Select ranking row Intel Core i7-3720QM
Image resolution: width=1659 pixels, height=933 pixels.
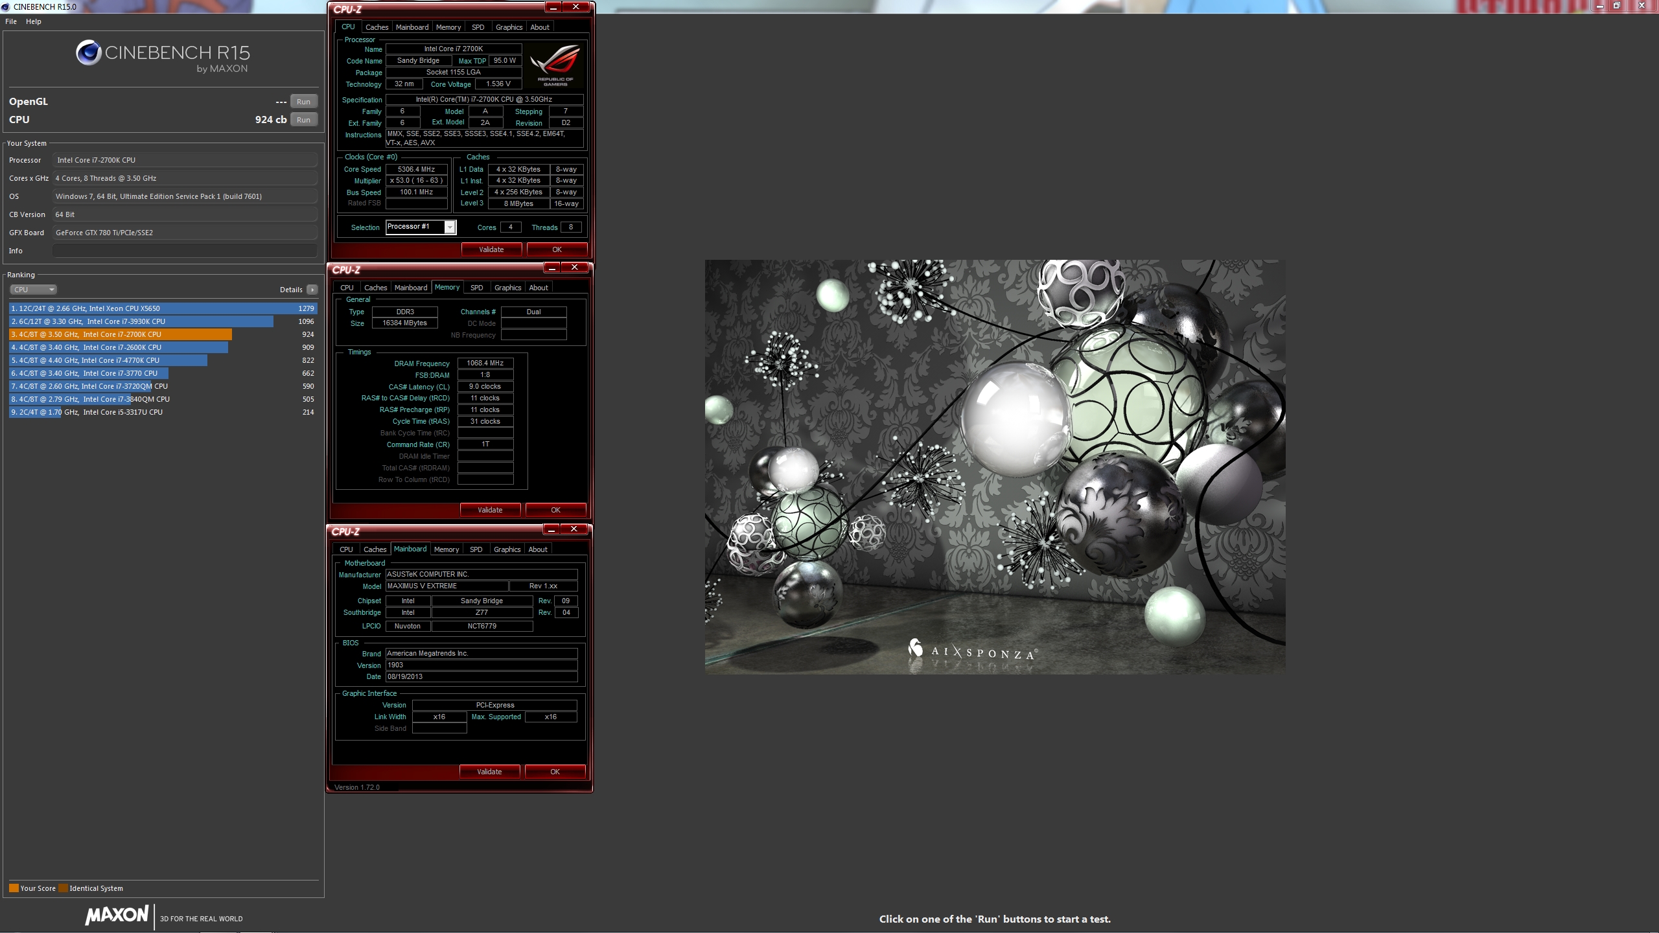coord(163,386)
